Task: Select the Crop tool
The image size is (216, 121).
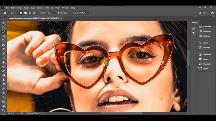Action: (4, 40)
